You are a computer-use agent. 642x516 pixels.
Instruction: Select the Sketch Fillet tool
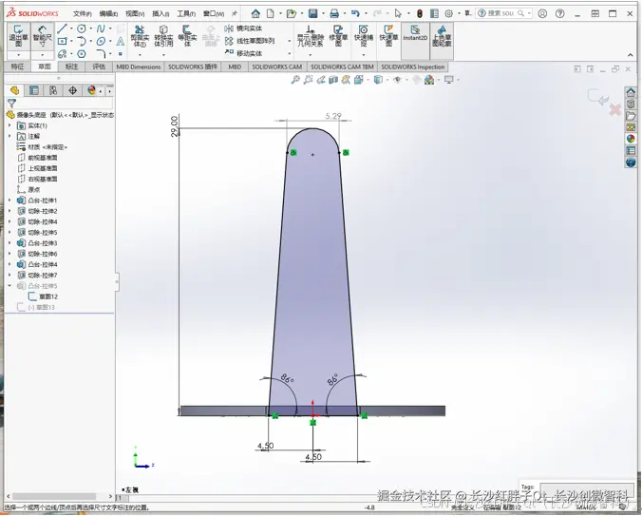pos(101,53)
